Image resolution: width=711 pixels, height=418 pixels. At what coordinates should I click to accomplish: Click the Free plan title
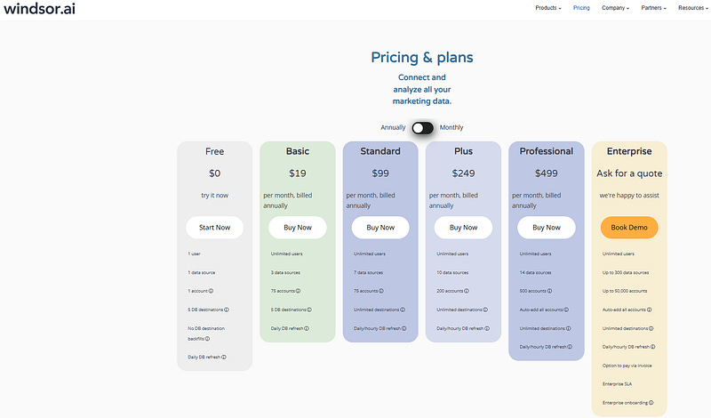(214, 151)
